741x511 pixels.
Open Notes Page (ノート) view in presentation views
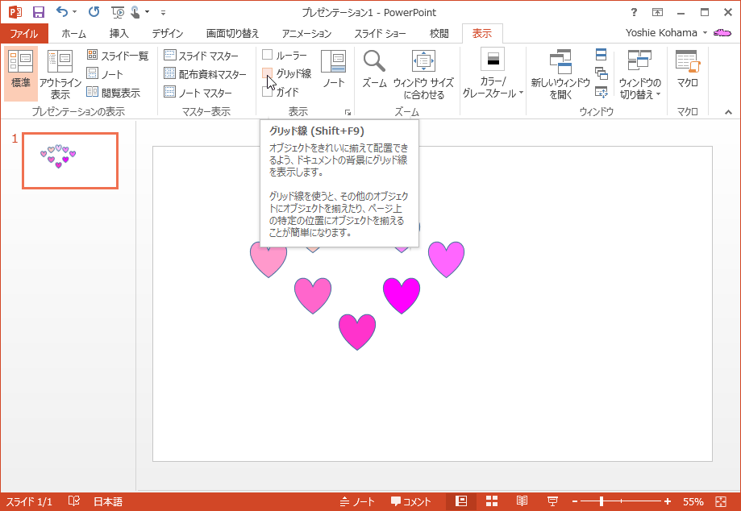(x=105, y=73)
